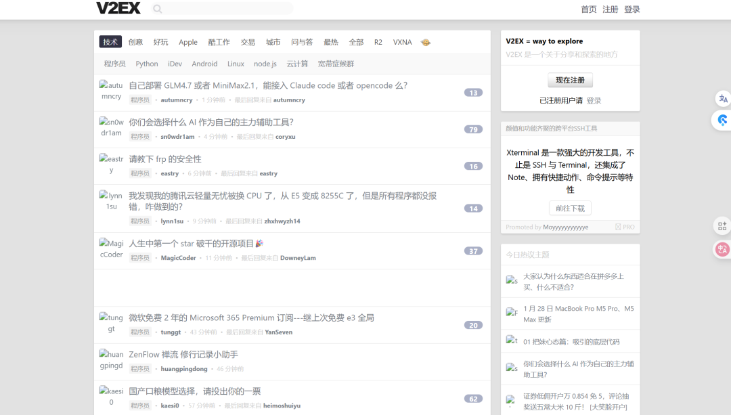This screenshot has width=731, height=415.
Task: Click the 现在注册 button
Action: 570,80
